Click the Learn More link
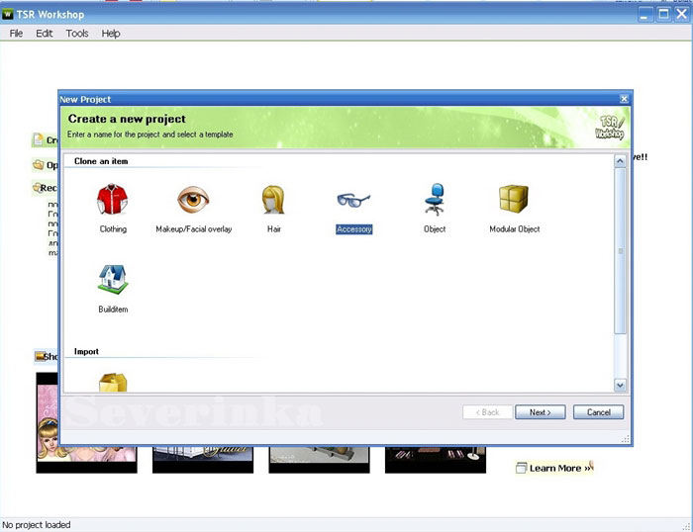The height and width of the screenshot is (532, 693). [x=555, y=468]
